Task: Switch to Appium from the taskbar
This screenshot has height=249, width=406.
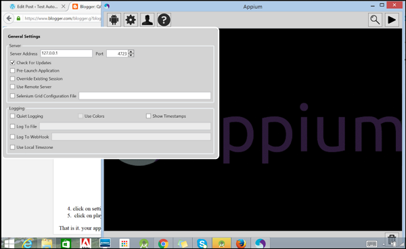Action: pyautogui.click(x=261, y=244)
